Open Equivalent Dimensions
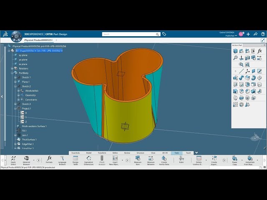 coord(89,160)
